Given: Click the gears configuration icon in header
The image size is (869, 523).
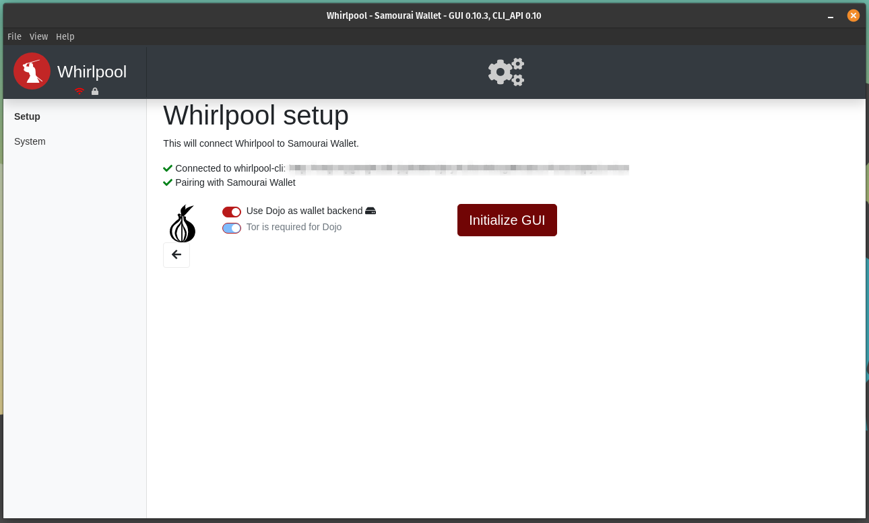Looking at the screenshot, I should (x=506, y=71).
